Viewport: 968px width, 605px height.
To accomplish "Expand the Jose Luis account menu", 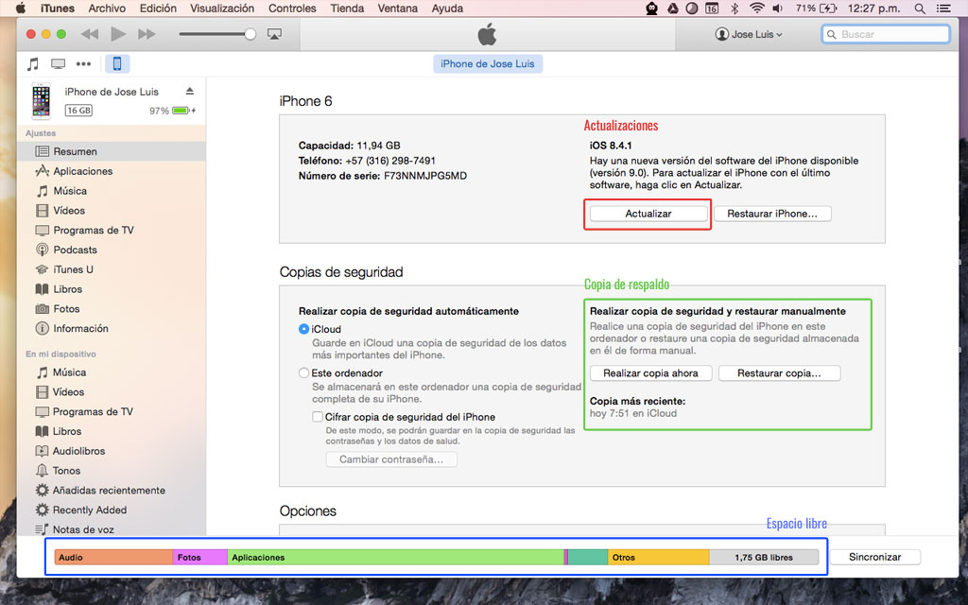I will 749,35.
